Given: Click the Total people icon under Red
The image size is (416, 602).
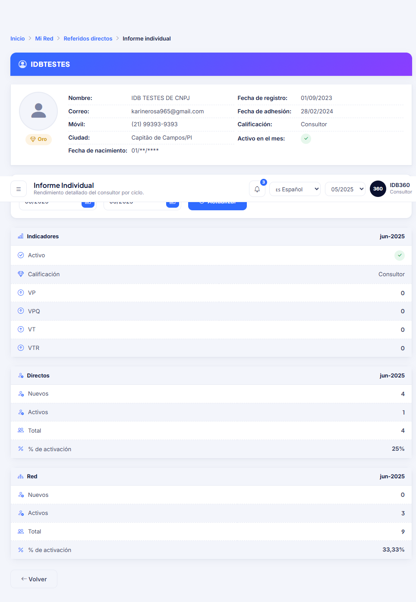Looking at the screenshot, I should coord(21,531).
